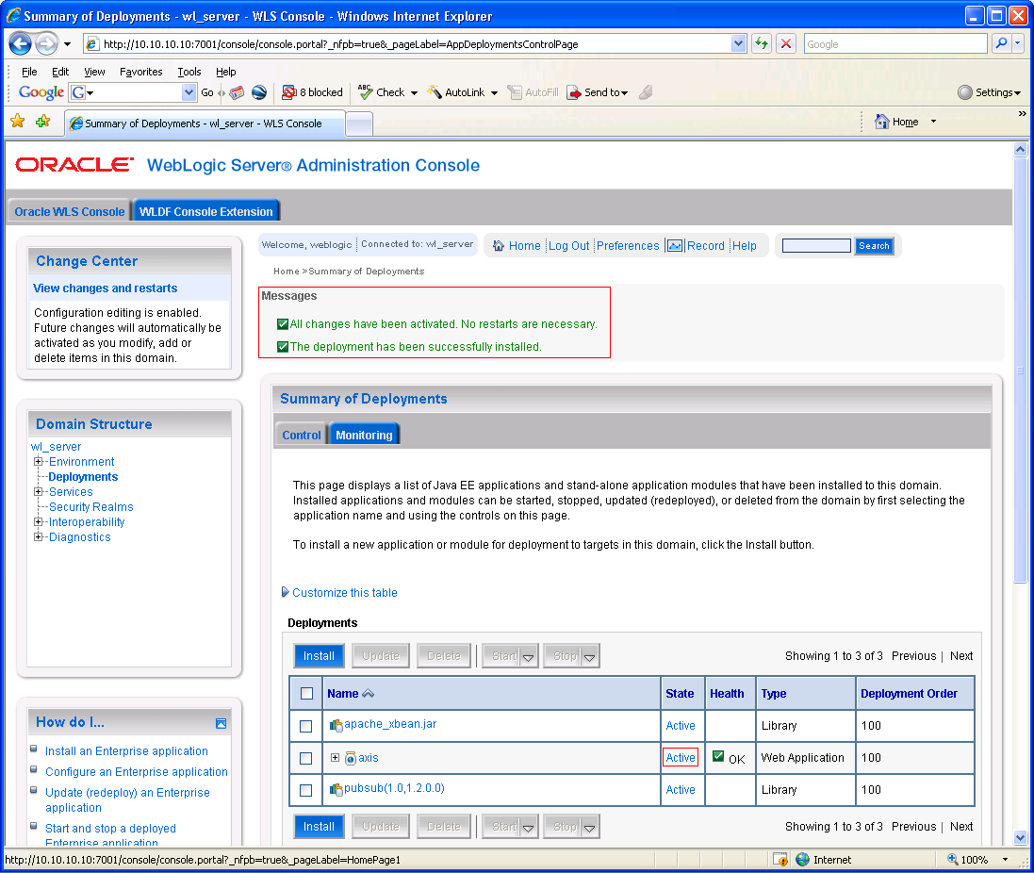The width and height of the screenshot is (1034, 873).
Task: Click the search magnifier icon beside Google box
Action: [x=1001, y=44]
